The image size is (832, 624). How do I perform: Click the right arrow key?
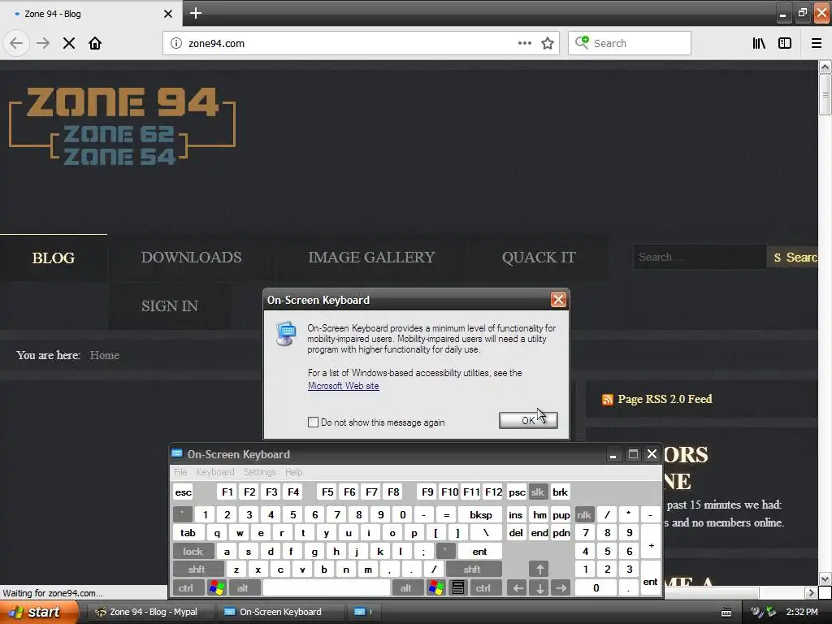(x=561, y=588)
